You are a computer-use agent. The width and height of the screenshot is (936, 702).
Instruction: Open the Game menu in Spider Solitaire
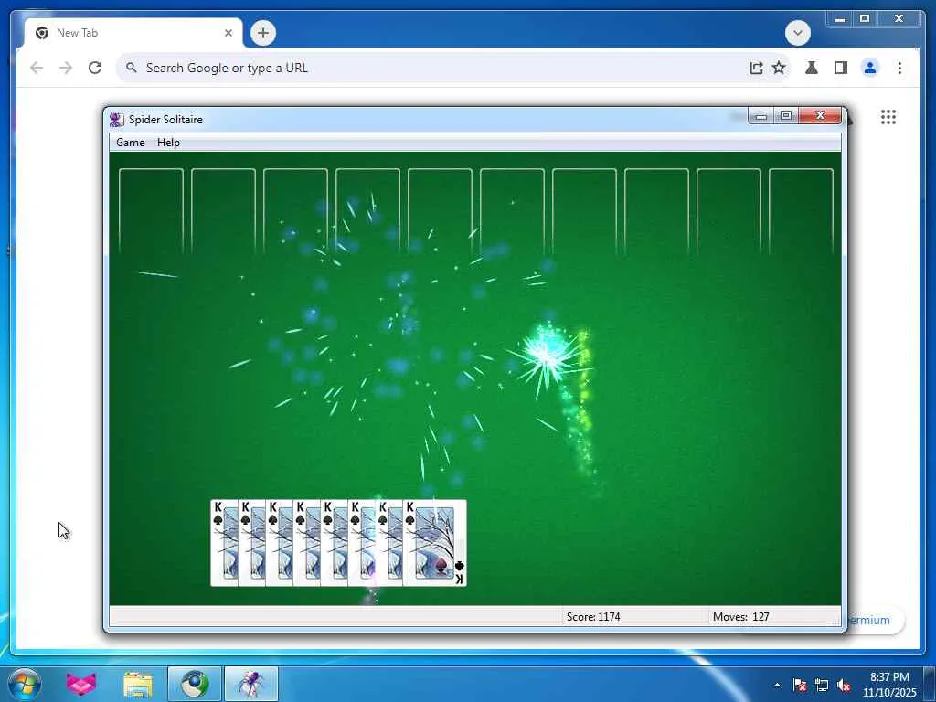point(130,142)
